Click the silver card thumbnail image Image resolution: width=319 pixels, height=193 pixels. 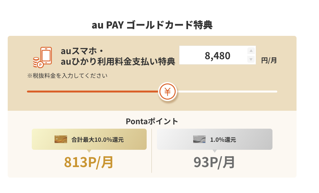pyautogui.click(x=199, y=139)
